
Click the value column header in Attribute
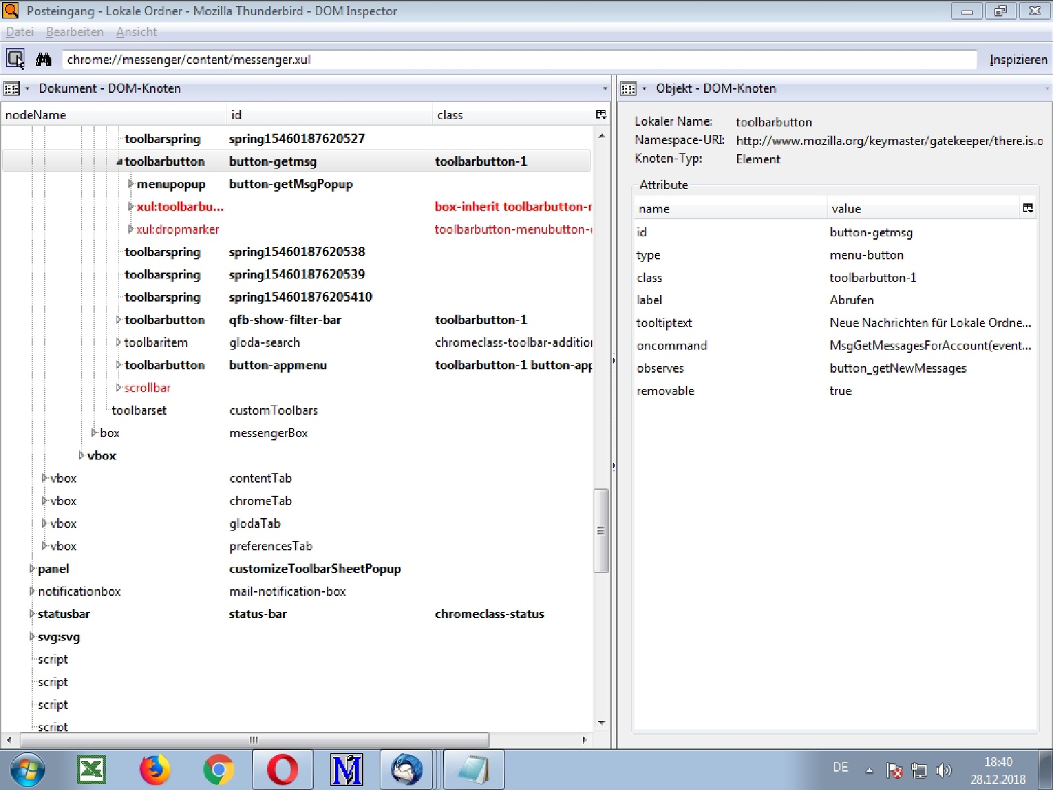coord(923,208)
